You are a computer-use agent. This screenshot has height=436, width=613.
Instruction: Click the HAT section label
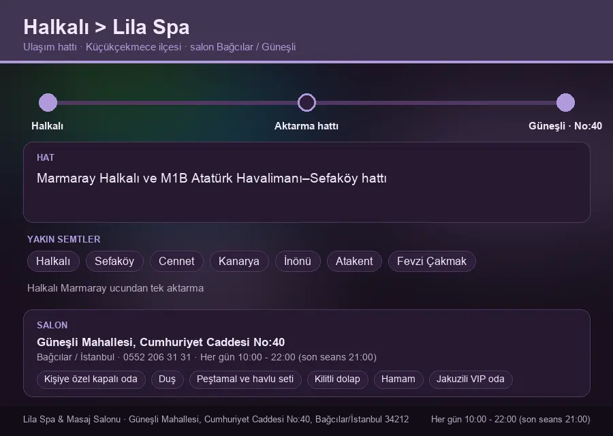(46, 157)
